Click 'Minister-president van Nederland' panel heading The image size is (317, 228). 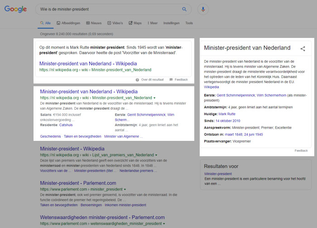(x=247, y=48)
